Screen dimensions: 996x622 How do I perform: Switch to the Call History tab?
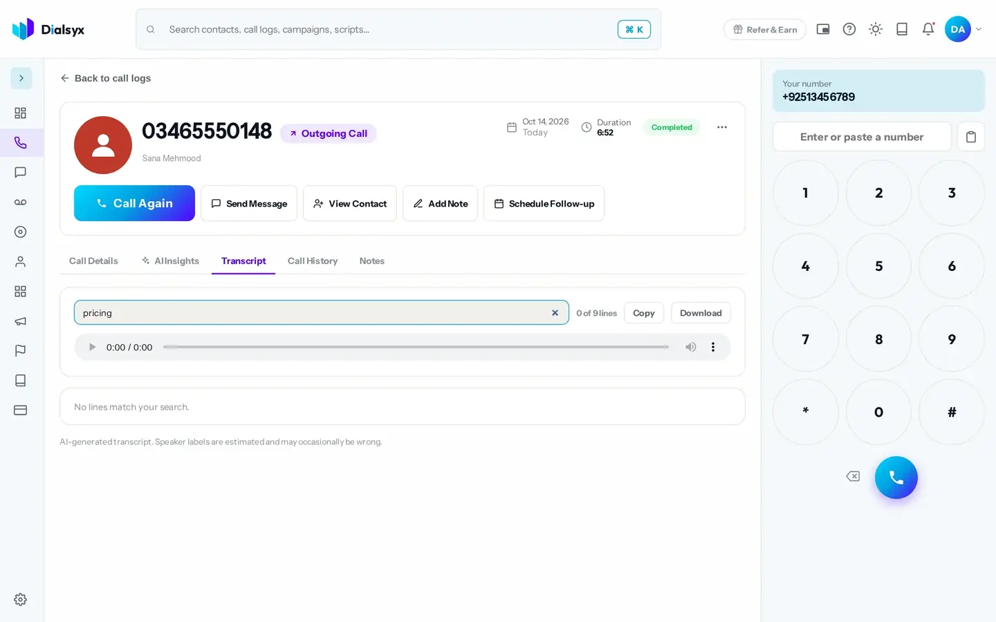[313, 261]
